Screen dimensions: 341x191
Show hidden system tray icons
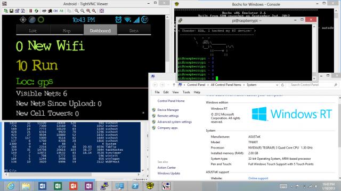coord(291,186)
